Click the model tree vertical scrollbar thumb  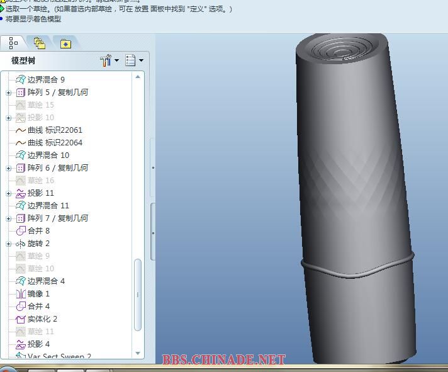138,294
